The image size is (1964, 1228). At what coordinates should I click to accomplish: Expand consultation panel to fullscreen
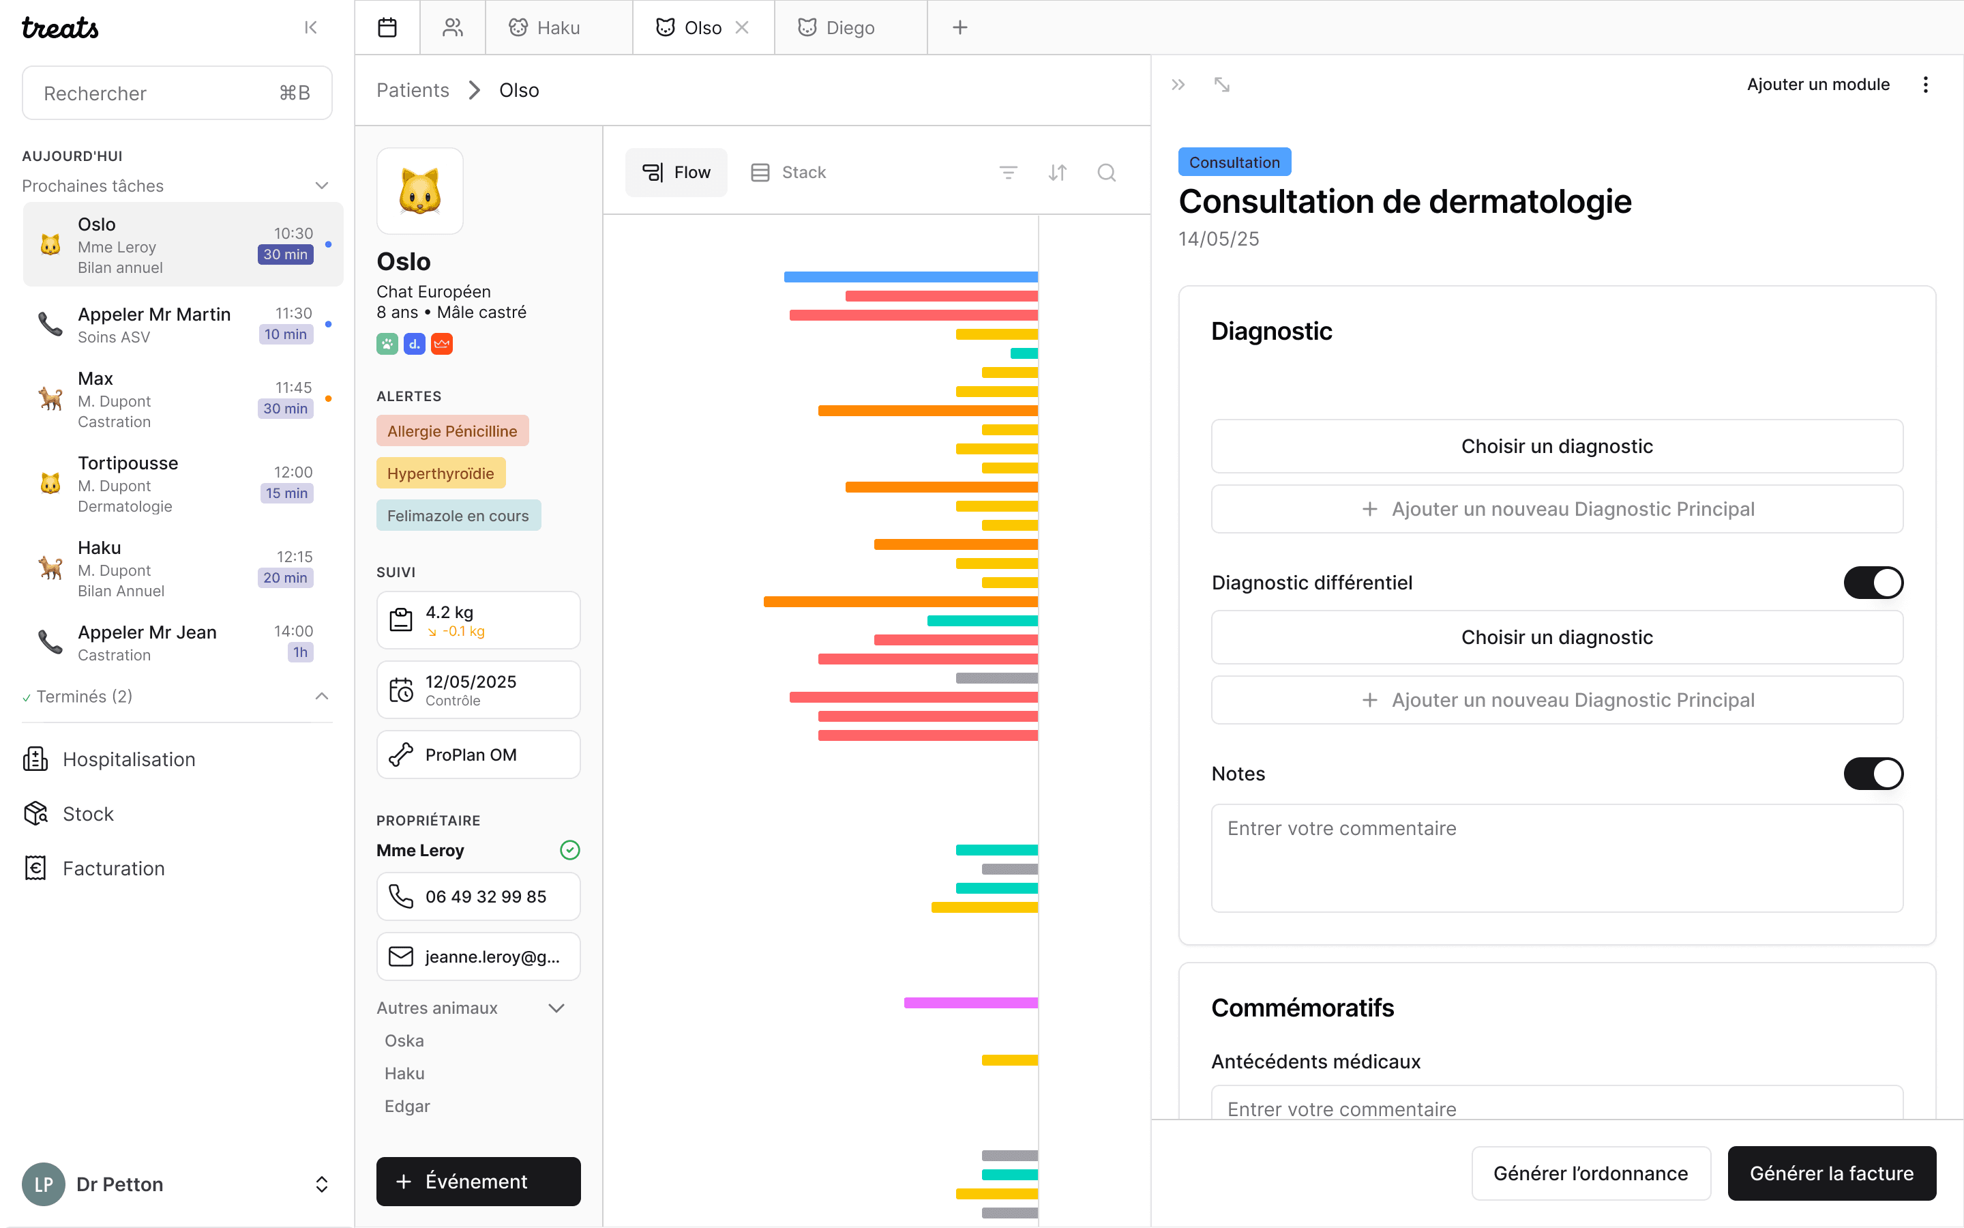[1221, 85]
